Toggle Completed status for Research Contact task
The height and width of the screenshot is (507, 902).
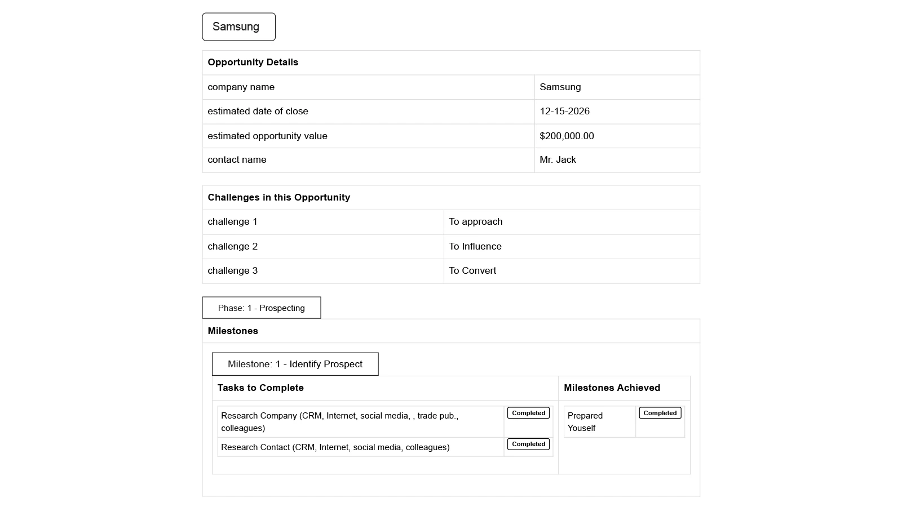(x=528, y=444)
